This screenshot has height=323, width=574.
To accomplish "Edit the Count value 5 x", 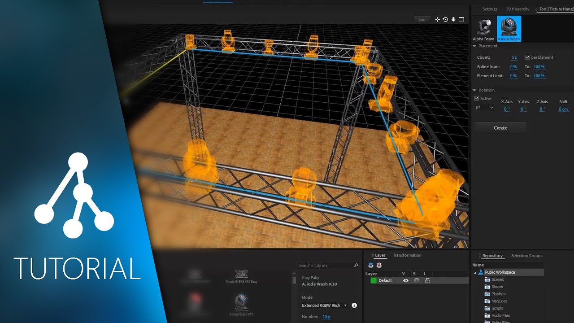I will (514, 57).
